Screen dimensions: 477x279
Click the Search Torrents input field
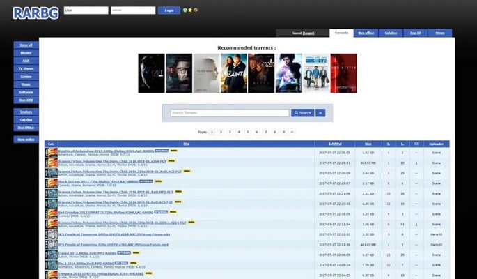[230, 113]
